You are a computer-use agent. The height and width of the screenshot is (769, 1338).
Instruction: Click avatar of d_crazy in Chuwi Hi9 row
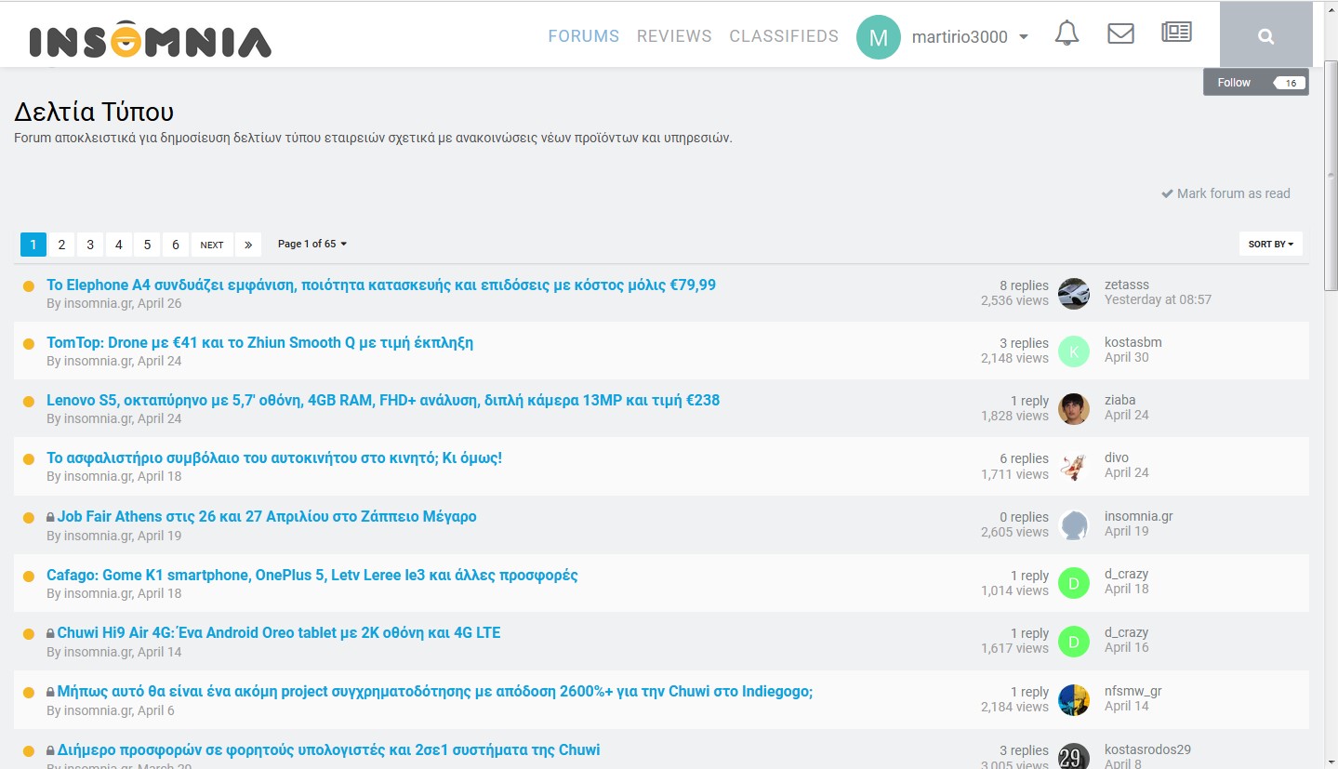pos(1074,642)
